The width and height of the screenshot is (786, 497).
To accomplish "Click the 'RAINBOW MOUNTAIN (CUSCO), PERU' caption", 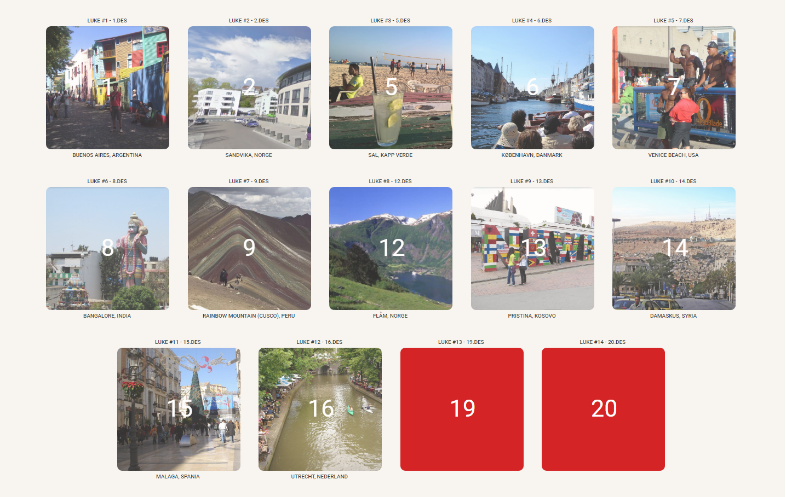I will [x=249, y=316].
